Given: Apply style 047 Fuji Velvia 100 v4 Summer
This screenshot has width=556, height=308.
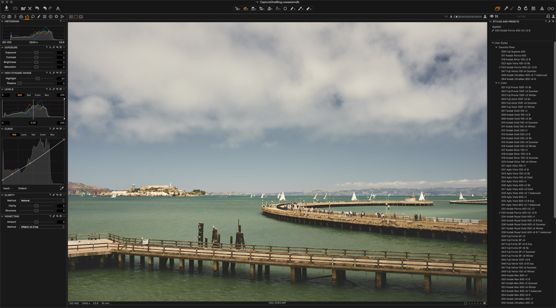Looking at the screenshot, I should [519, 71].
